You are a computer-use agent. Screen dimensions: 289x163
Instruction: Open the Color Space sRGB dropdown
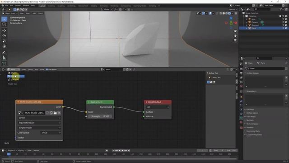pos(51,133)
